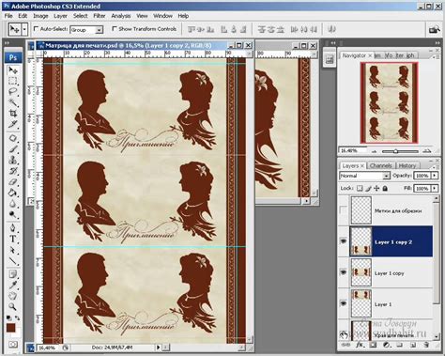Select the Eraser tool
445x356 pixels.
point(13,182)
